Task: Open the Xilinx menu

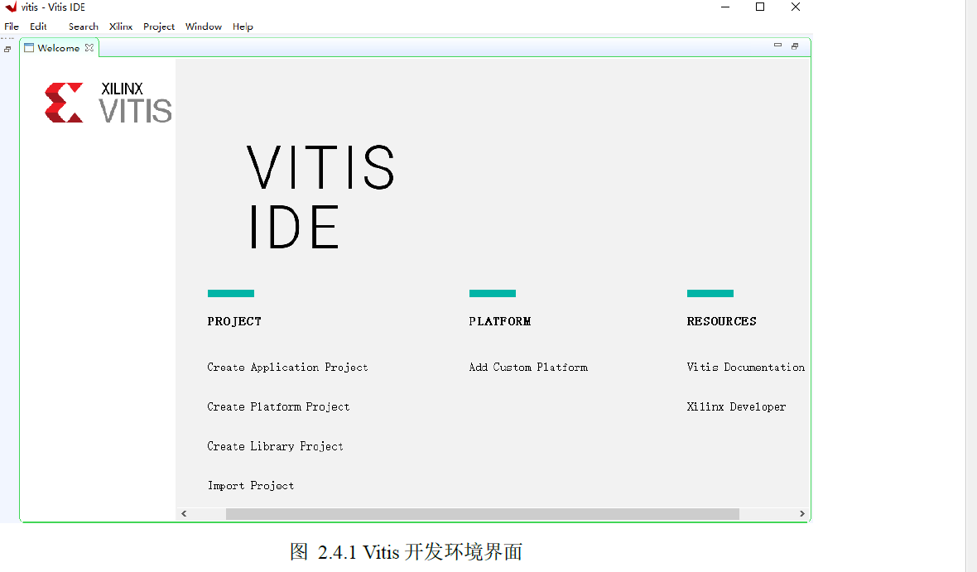Action: pos(121,26)
